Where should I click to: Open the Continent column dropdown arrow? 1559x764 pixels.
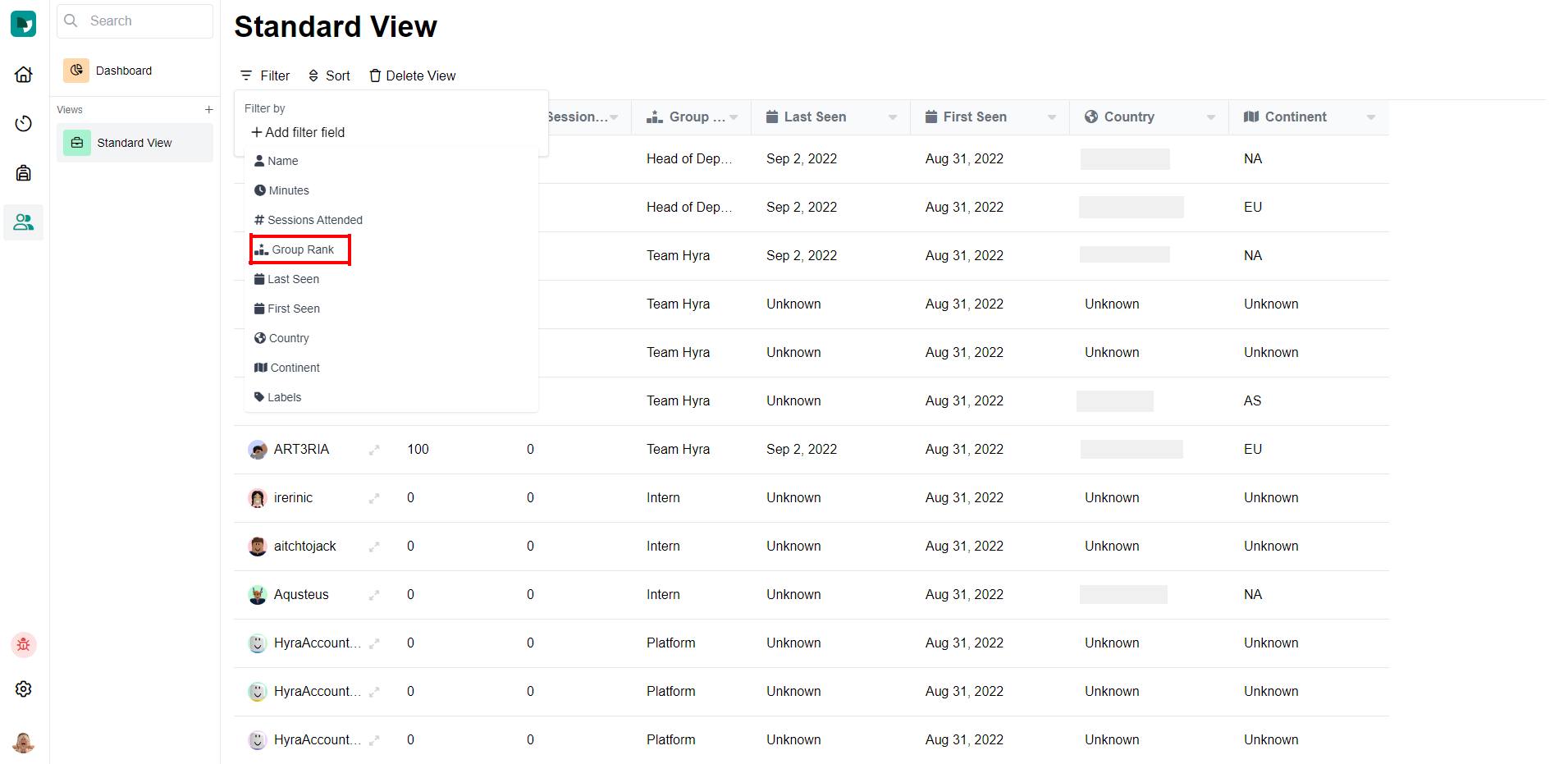1371,117
